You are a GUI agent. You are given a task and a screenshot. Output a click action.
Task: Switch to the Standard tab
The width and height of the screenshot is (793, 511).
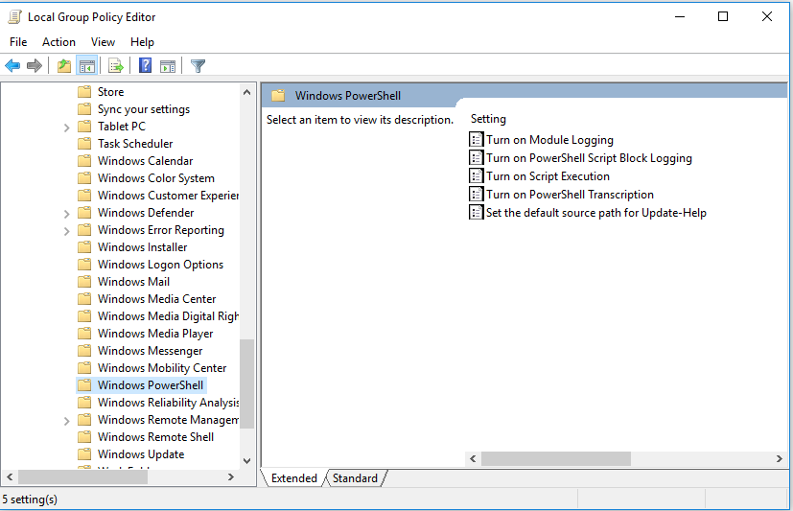coord(355,478)
